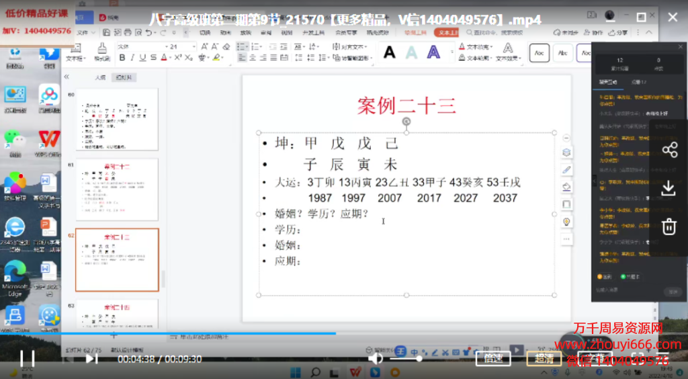Delete the video using the trash icon
This screenshot has width=688, height=379.
coord(669,226)
